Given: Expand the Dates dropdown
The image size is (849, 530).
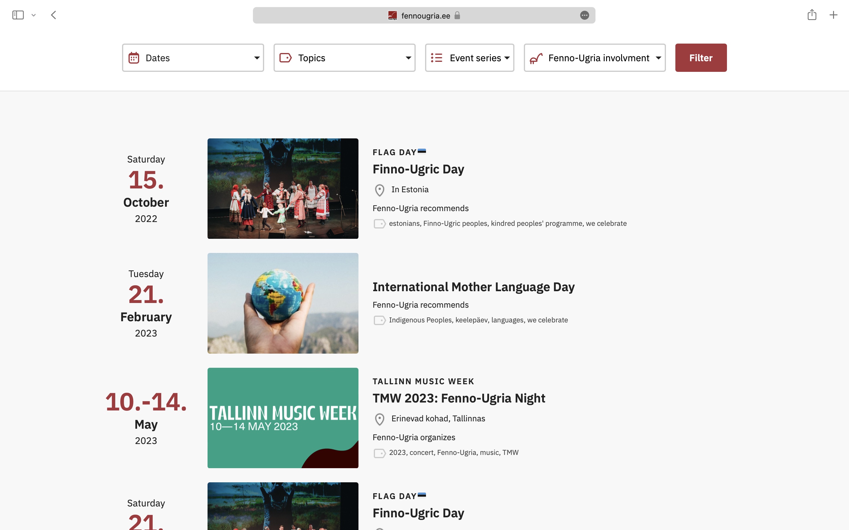Looking at the screenshot, I should (193, 58).
